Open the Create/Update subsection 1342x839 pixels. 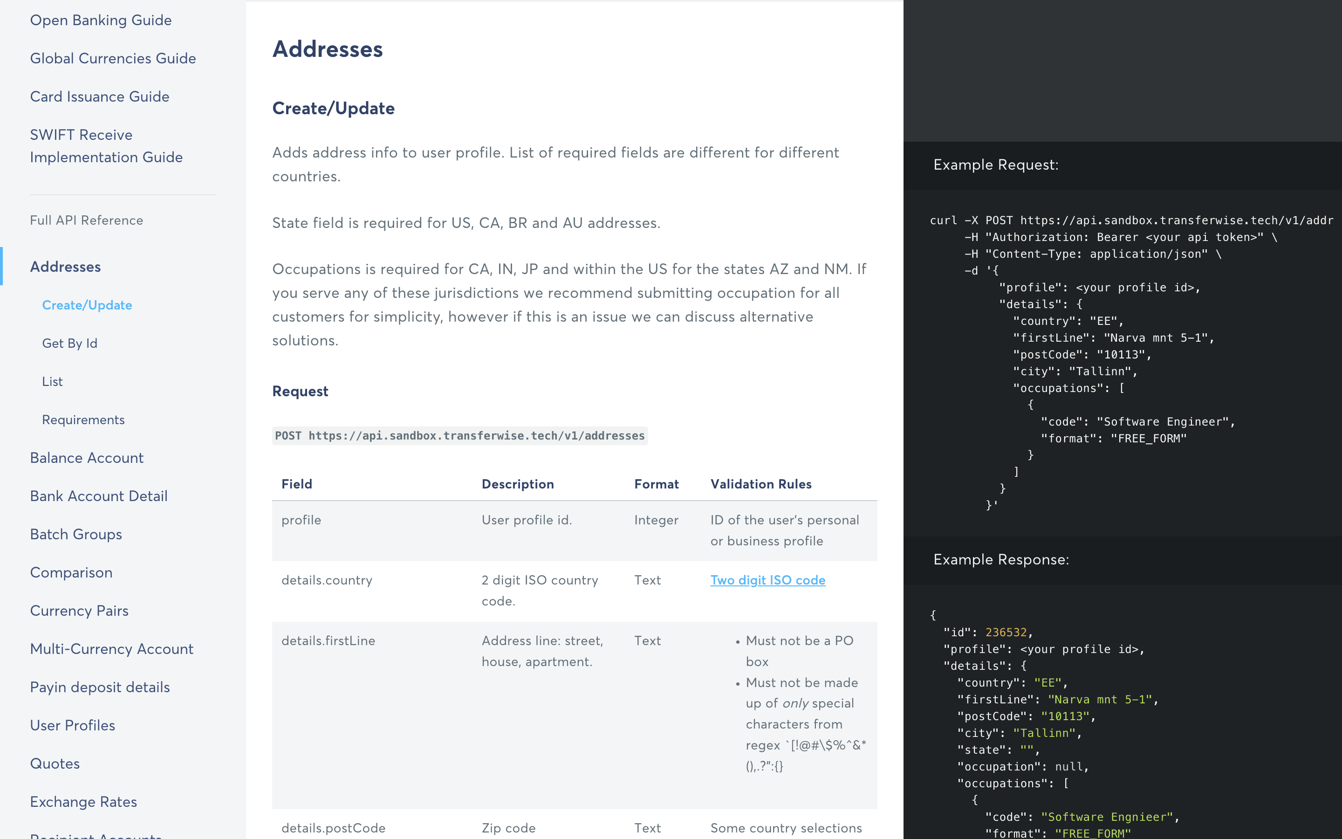[87, 305]
